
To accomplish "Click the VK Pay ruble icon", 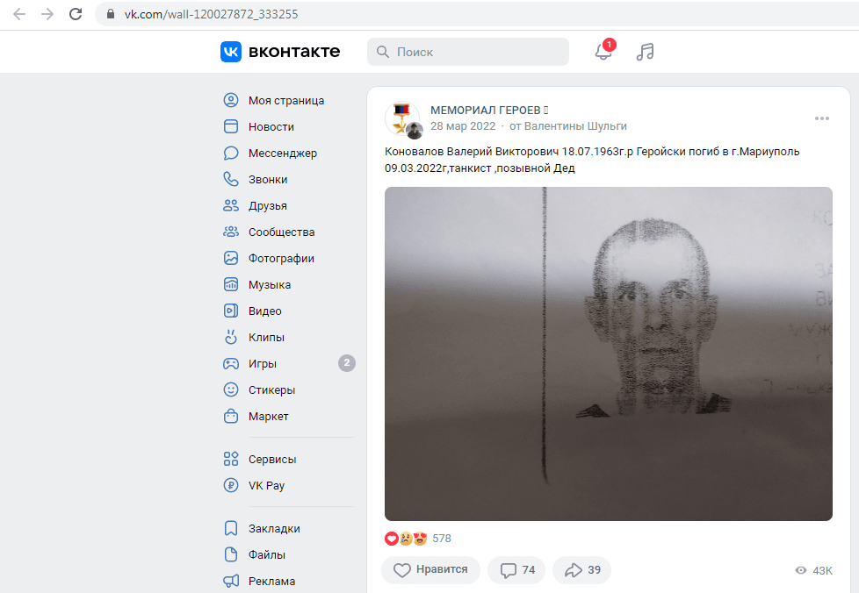I will coord(231,485).
